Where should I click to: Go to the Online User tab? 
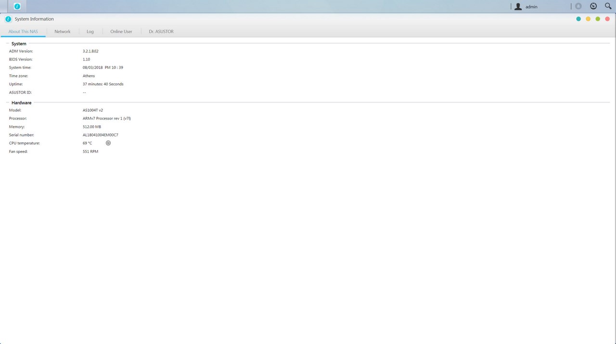tap(121, 32)
